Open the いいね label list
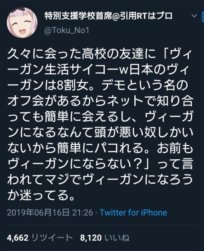The height and width of the screenshot is (251, 204). [117, 238]
